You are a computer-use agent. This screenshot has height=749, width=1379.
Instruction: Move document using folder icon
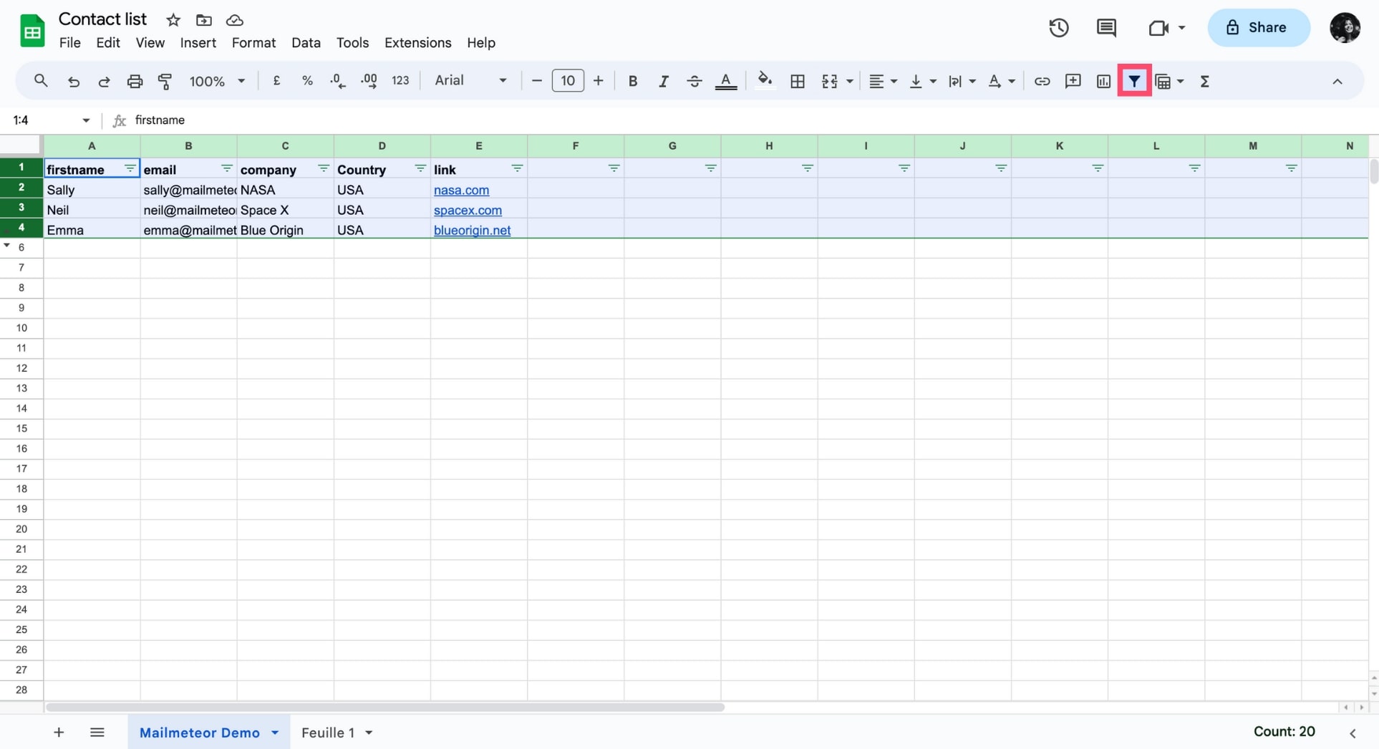click(204, 20)
